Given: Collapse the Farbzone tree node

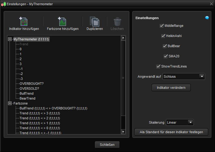Looking at the screenshot, I should click(x=10, y=103).
